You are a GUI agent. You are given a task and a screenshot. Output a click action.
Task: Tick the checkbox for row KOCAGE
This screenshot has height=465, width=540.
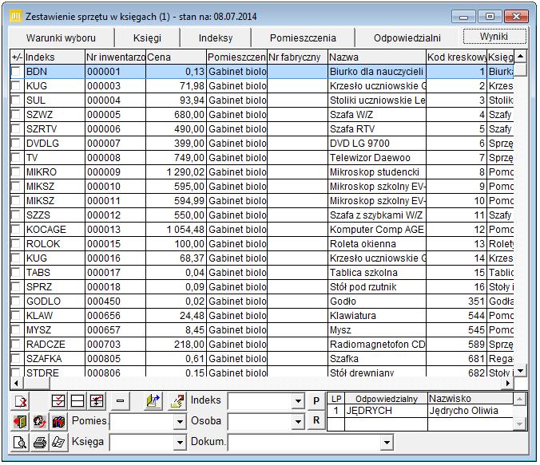tap(16, 230)
